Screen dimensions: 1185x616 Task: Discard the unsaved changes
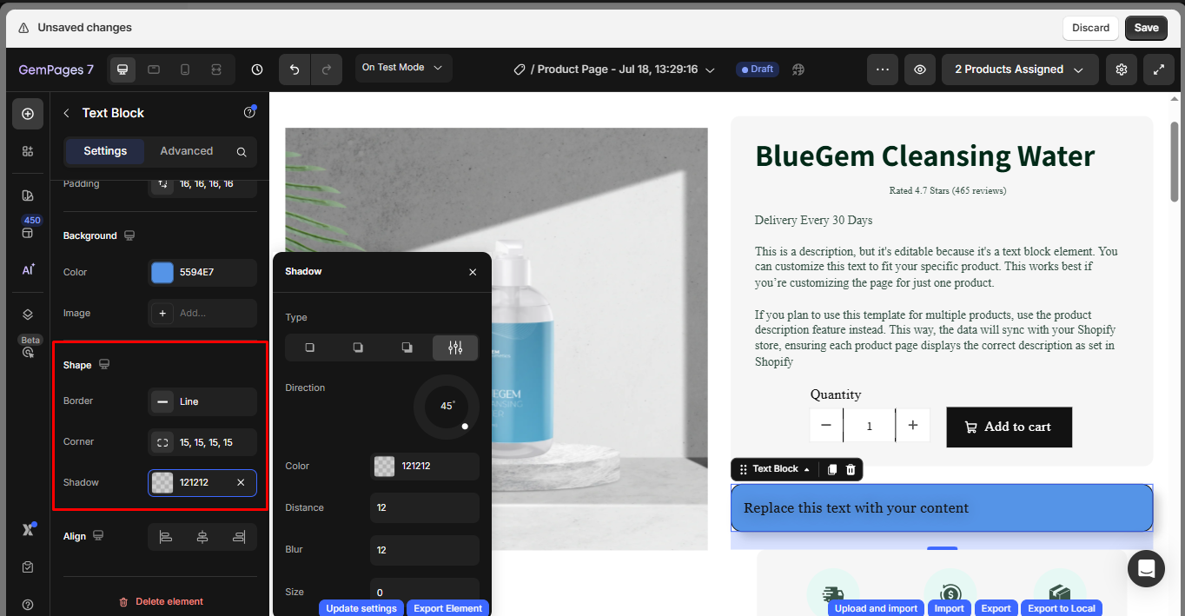click(1090, 28)
